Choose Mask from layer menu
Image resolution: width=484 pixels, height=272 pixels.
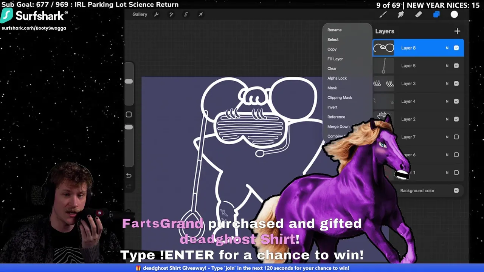[332, 88]
